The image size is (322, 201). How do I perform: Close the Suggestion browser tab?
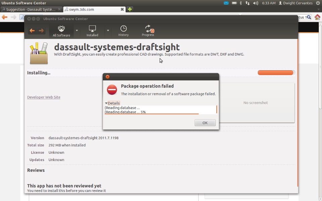tap(59, 9)
